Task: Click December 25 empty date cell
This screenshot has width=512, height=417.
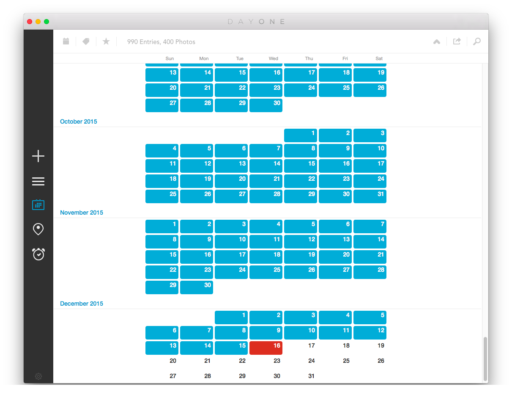Action: click(x=346, y=361)
